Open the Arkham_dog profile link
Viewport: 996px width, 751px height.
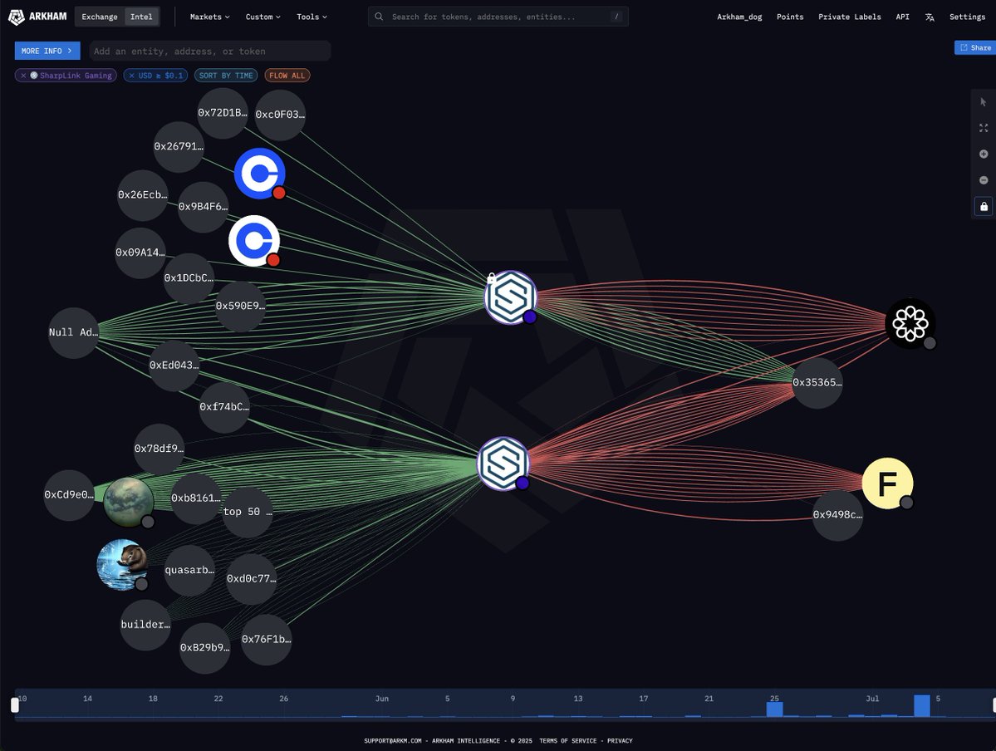[x=739, y=17]
